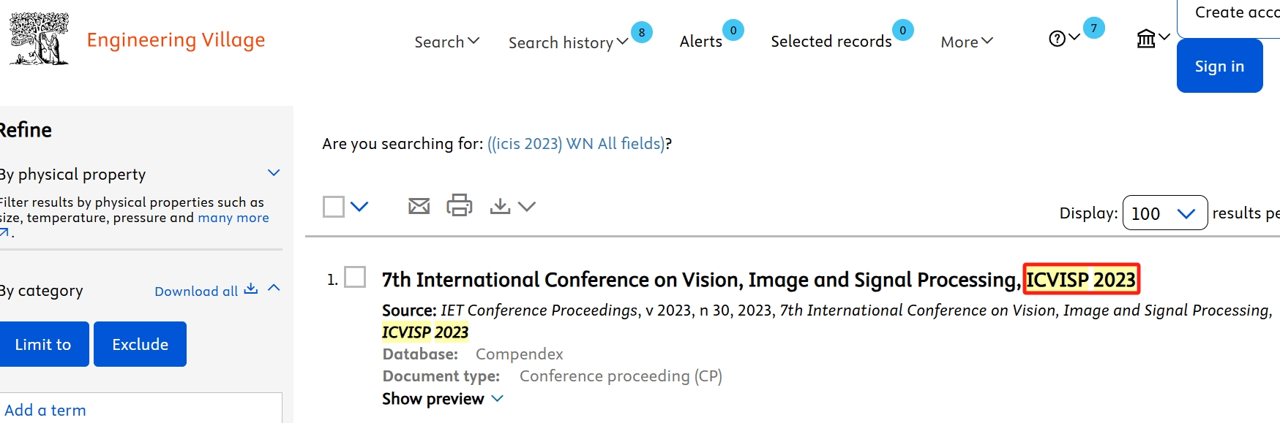Check the select-all results checkbox
This screenshot has width=1280, height=423.
coord(334,207)
